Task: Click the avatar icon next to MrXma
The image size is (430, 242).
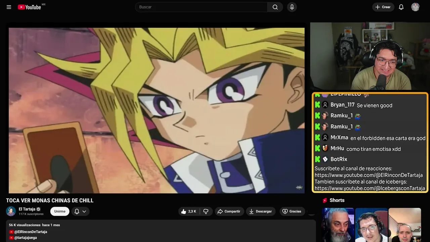Action: click(325, 137)
